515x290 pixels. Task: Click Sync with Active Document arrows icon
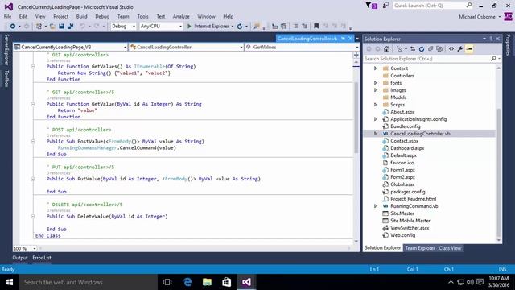pos(413,49)
